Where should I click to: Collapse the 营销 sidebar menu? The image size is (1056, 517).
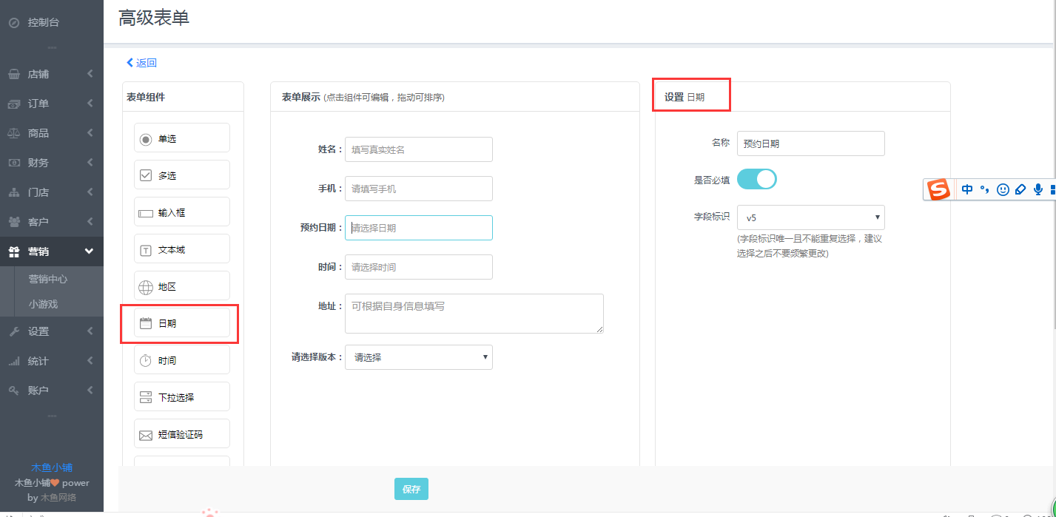(51, 251)
